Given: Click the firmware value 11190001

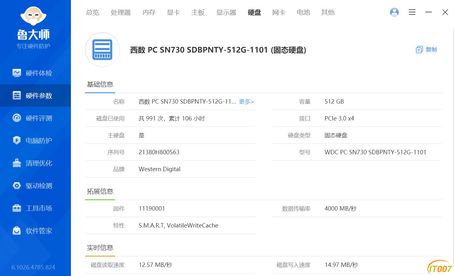Looking at the screenshot, I should point(152,209).
